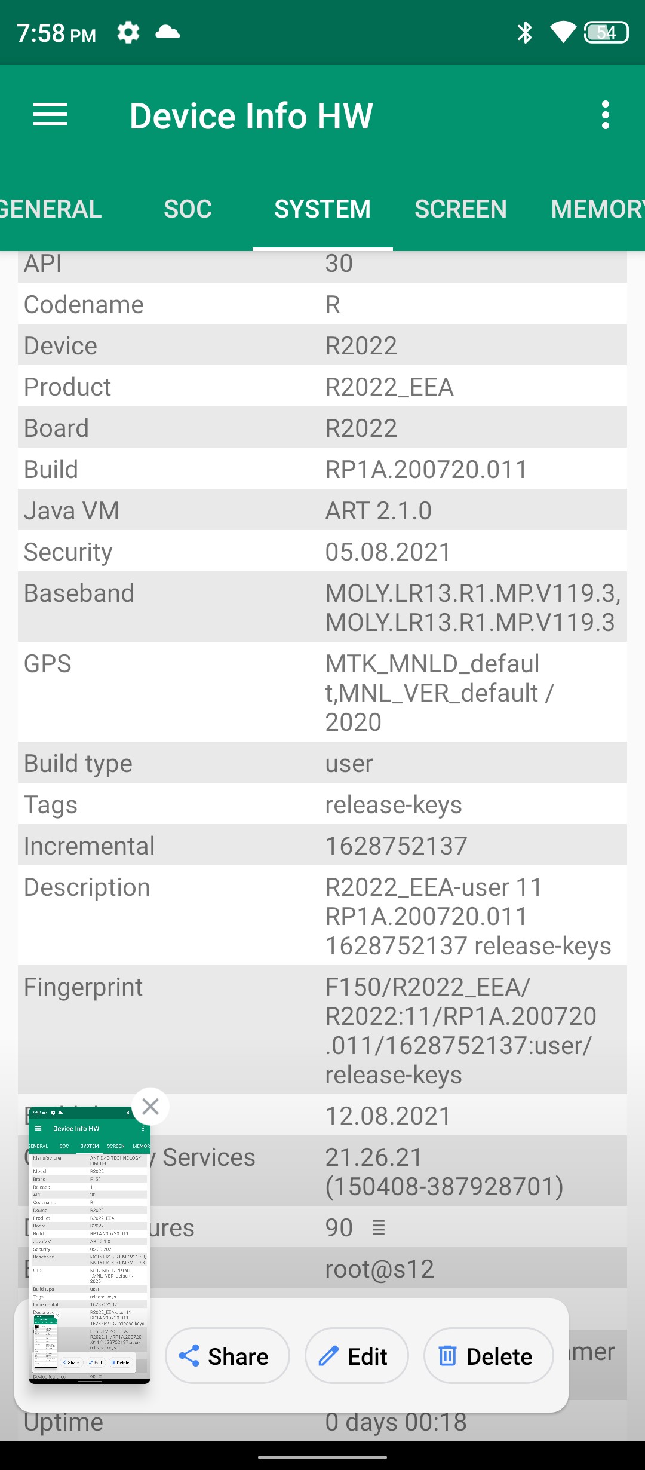645x1470 pixels.
Task: Tap the Share button
Action: coord(227,1356)
